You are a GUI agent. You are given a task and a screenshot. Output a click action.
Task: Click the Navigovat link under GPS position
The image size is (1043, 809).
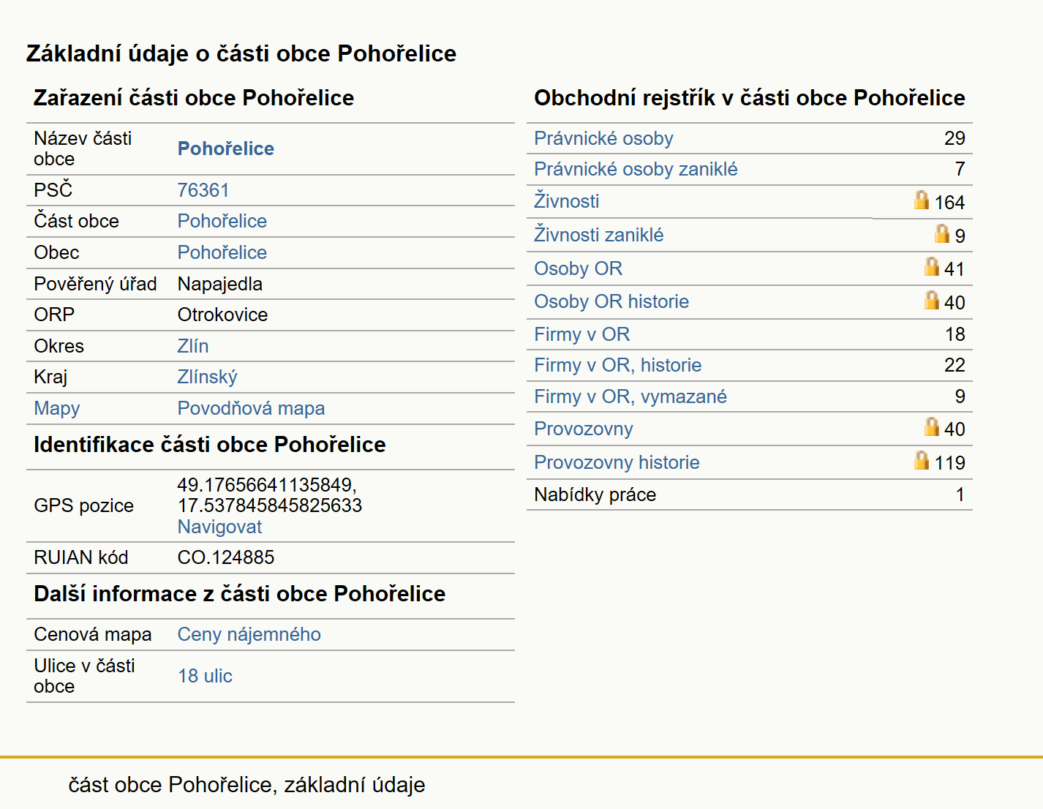point(219,527)
